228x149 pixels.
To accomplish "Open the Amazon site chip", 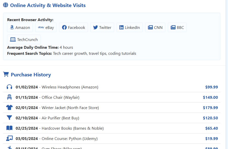I will coord(20,27).
